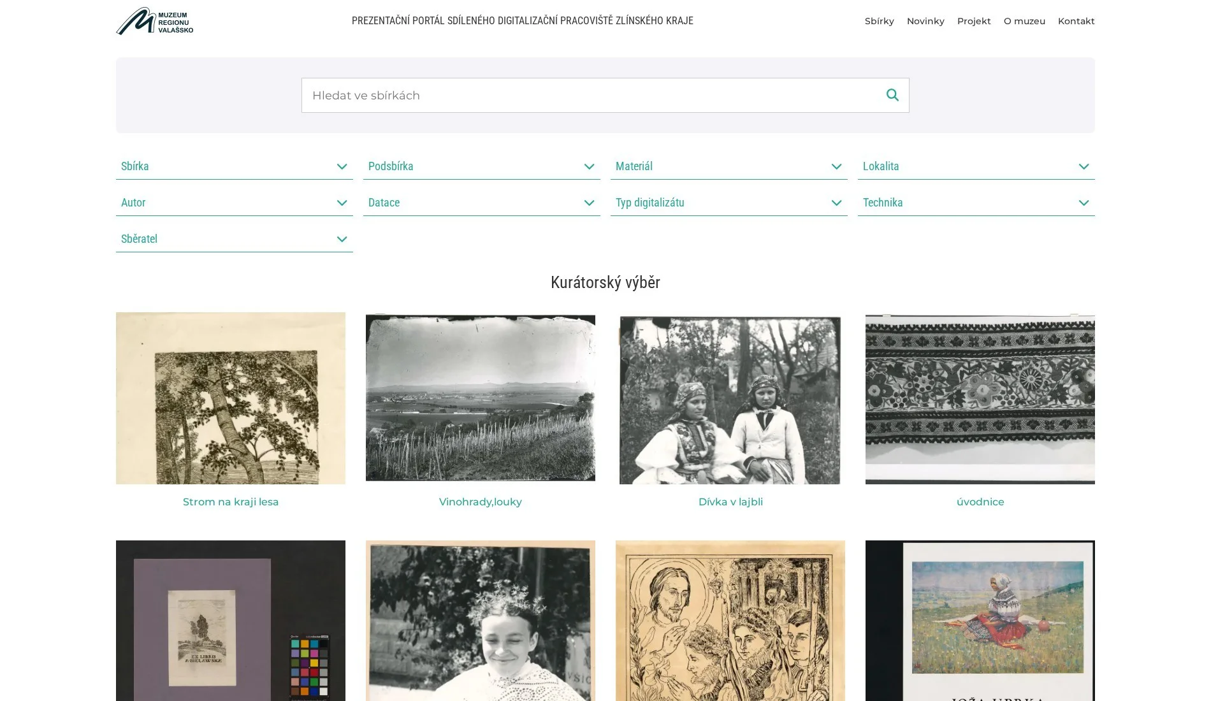The image size is (1211, 701).
Task: Expand the Sbírka filter dropdown
Action: [235, 166]
